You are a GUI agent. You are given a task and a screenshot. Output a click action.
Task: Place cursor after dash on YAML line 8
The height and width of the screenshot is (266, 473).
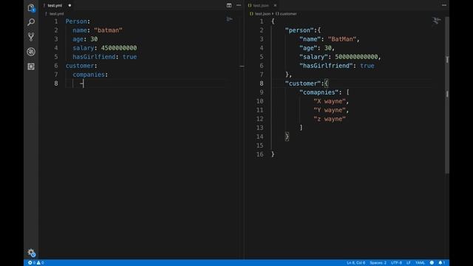pos(84,83)
